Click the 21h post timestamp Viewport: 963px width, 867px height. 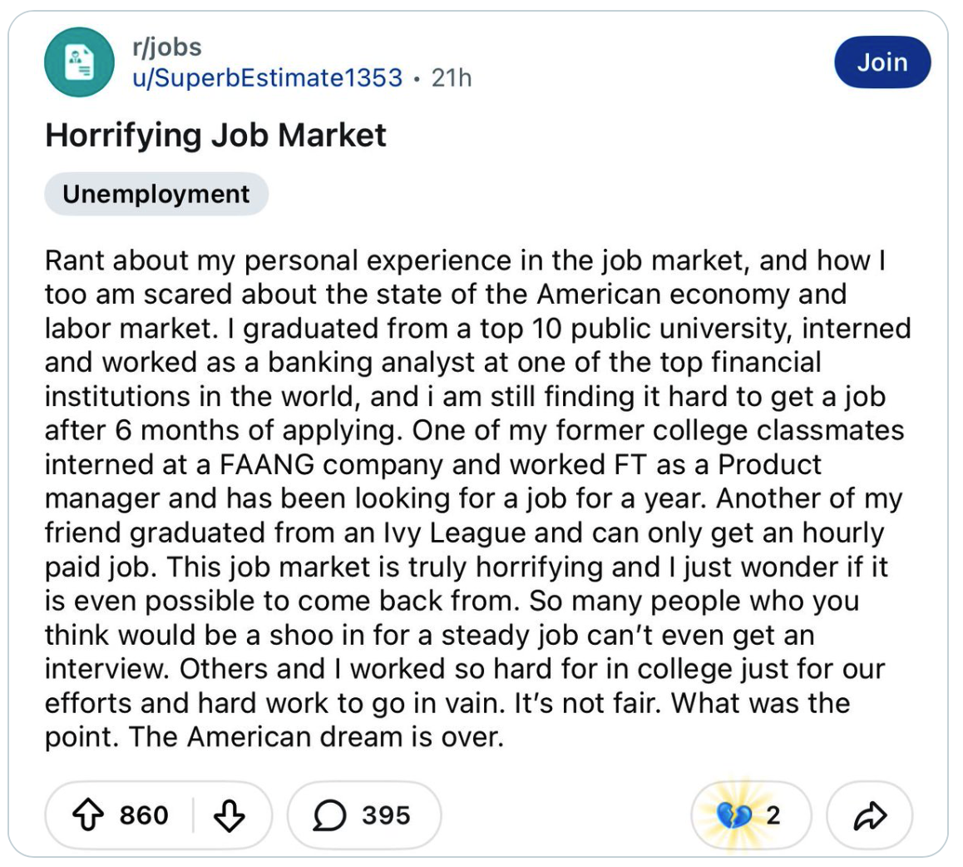pyautogui.click(x=451, y=78)
